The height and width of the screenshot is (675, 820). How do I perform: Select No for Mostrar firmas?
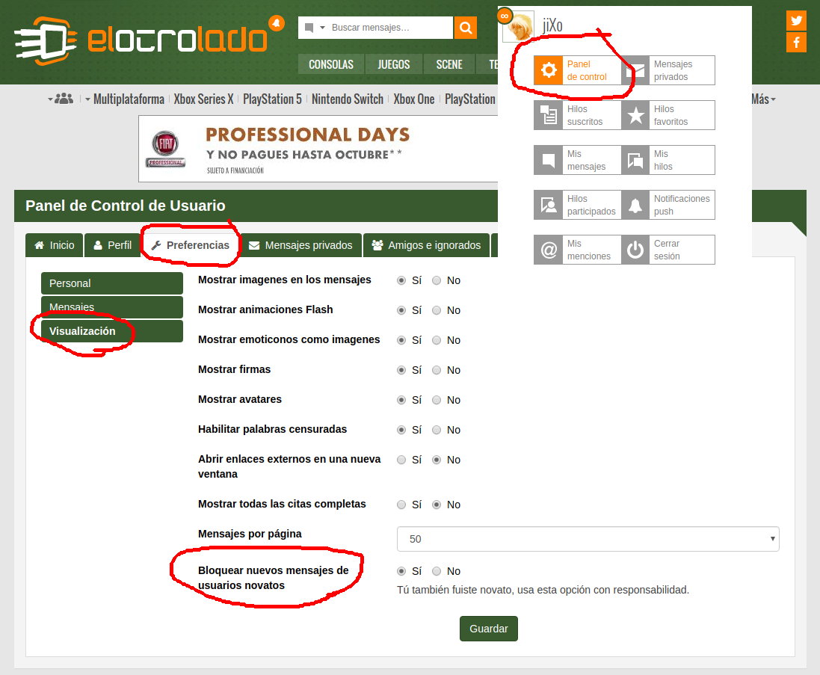click(x=437, y=370)
